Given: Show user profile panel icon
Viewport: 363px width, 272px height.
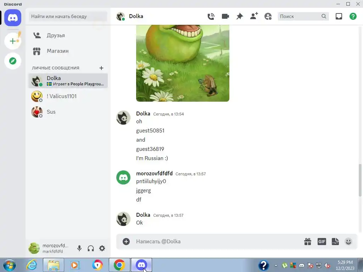Looking at the screenshot, I should (x=268, y=16).
